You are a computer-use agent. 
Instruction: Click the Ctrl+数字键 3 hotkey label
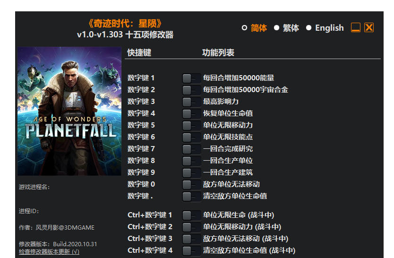click(x=150, y=239)
